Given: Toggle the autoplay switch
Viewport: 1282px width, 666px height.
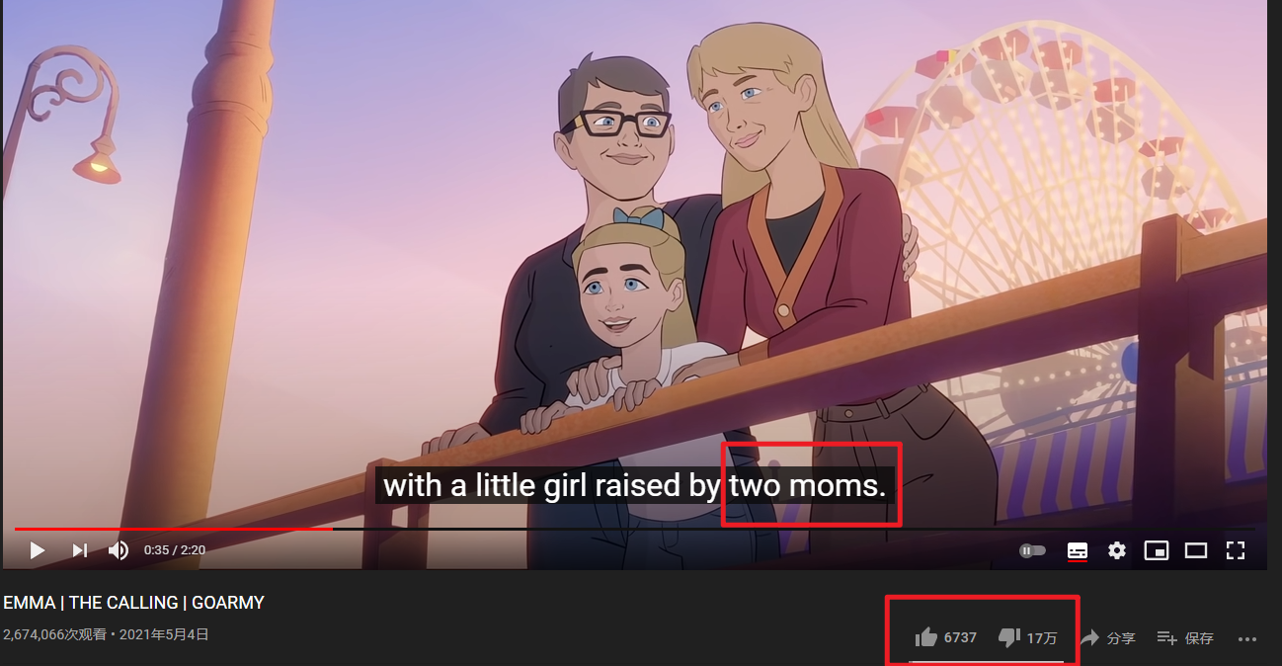Looking at the screenshot, I should click(x=1032, y=550).
